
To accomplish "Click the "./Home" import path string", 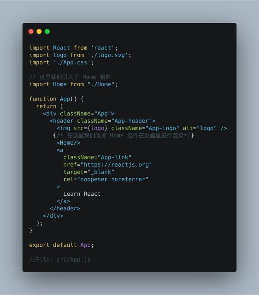I will [x=101, y=84].
